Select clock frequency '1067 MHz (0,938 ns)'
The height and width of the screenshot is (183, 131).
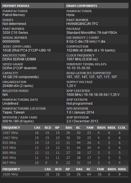point(82,59)
